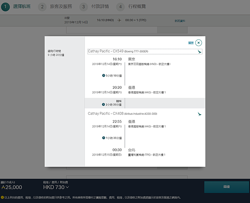Viewport: 250px width, 203px height.
Task: Select step 3 付款詳情
Action: 94,7
